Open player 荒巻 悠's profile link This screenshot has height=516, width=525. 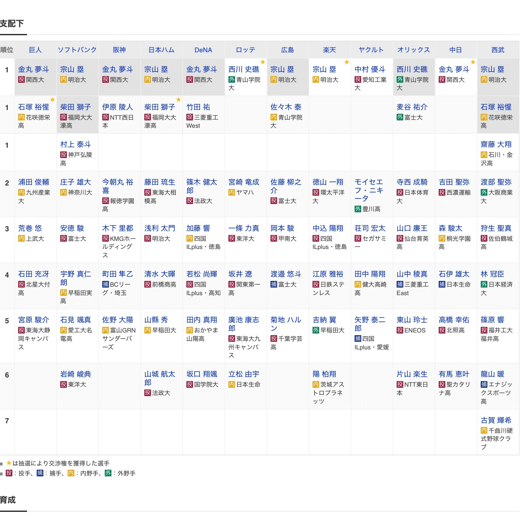coord(30,228)
